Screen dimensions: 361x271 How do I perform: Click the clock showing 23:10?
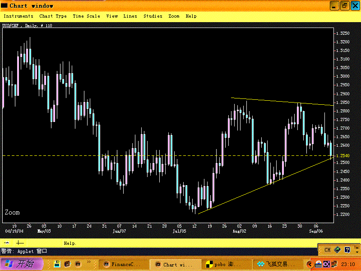[348, 264]
